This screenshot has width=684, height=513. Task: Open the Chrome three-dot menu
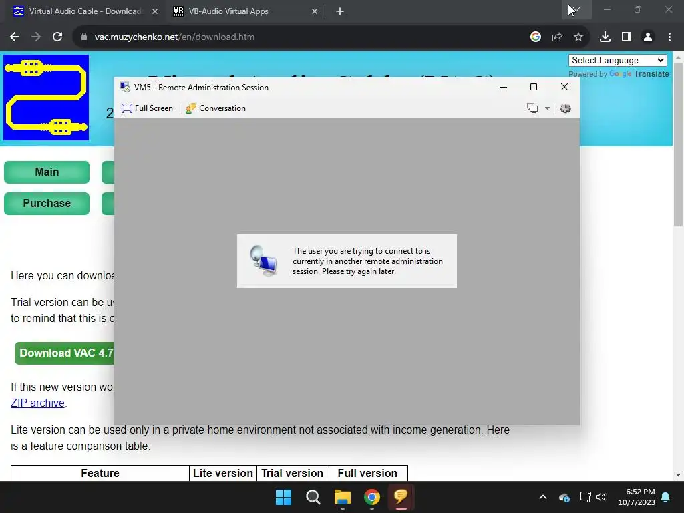(669, 37)
